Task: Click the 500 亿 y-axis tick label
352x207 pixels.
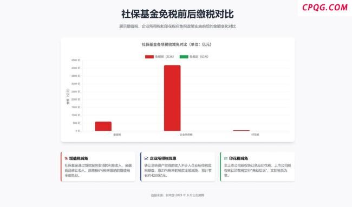Action: click(x=76, y=123)
